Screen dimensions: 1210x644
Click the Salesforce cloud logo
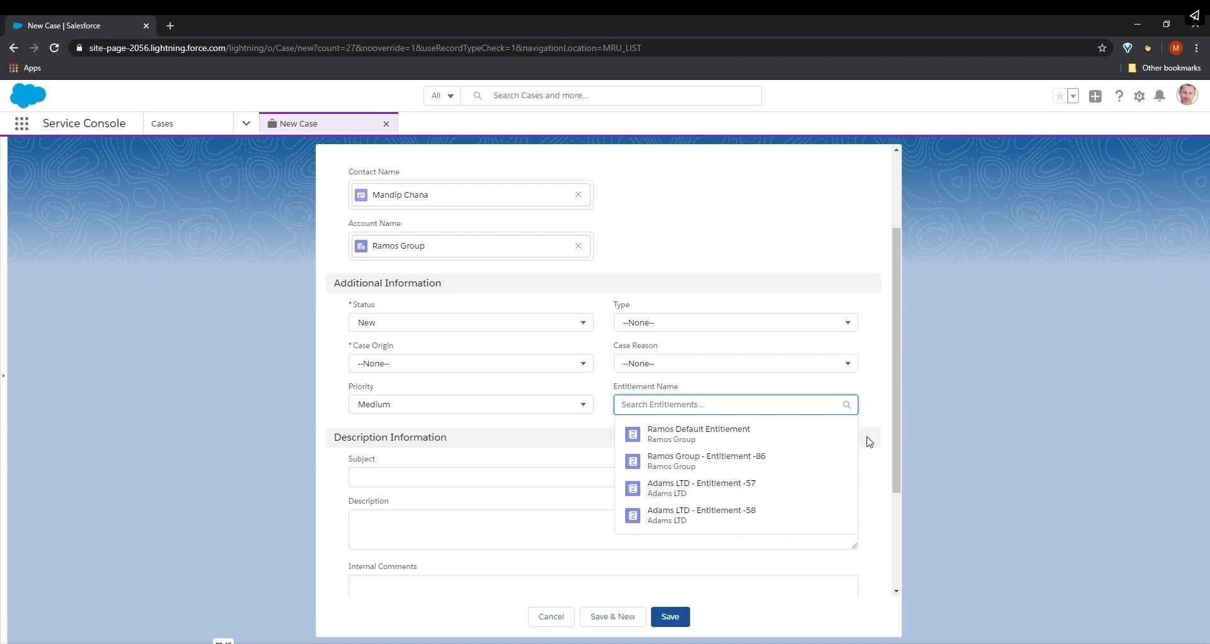[x=28, y=96]
